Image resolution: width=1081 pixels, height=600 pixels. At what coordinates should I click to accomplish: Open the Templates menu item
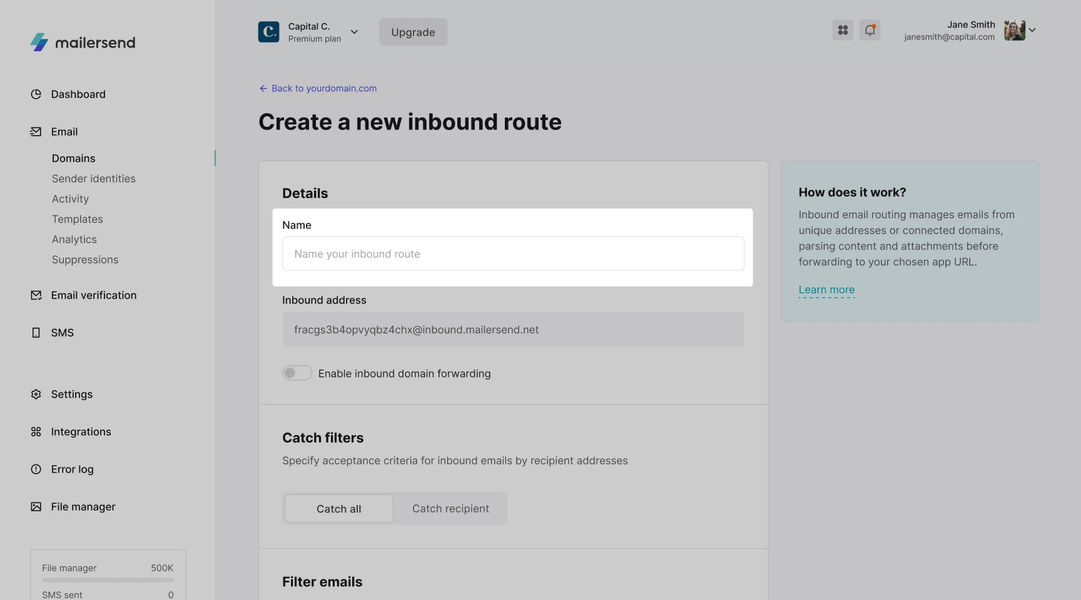click(x=78, y=219)
